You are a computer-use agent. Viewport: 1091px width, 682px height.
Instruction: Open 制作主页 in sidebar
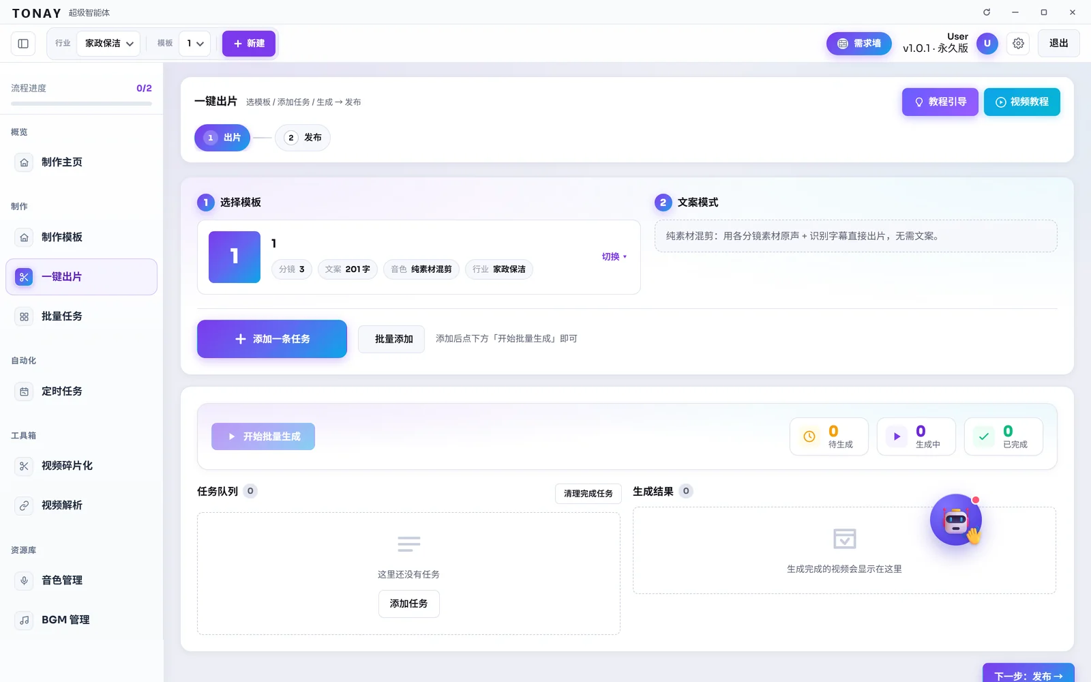81,162
